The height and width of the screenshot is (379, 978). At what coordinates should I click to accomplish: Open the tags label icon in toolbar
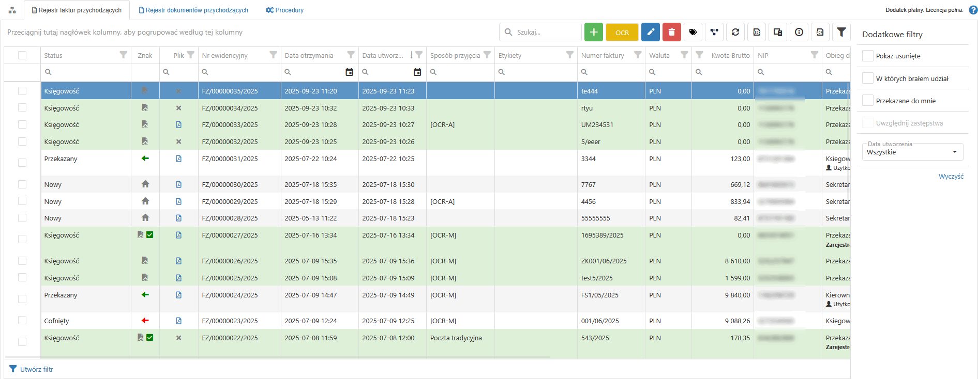pyautogui.click(x=693, y=32)
